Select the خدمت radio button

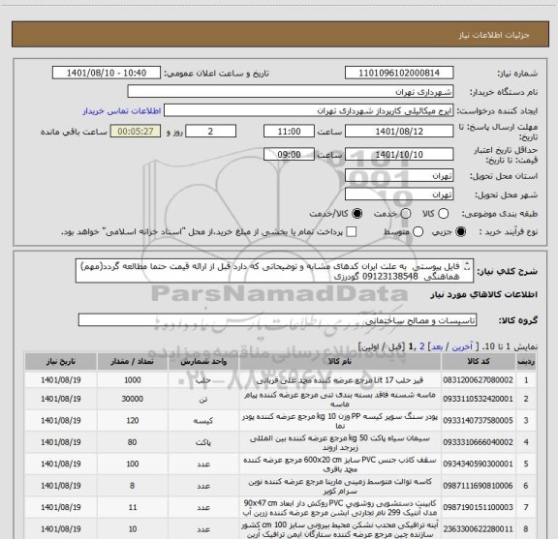coord(406,214)
